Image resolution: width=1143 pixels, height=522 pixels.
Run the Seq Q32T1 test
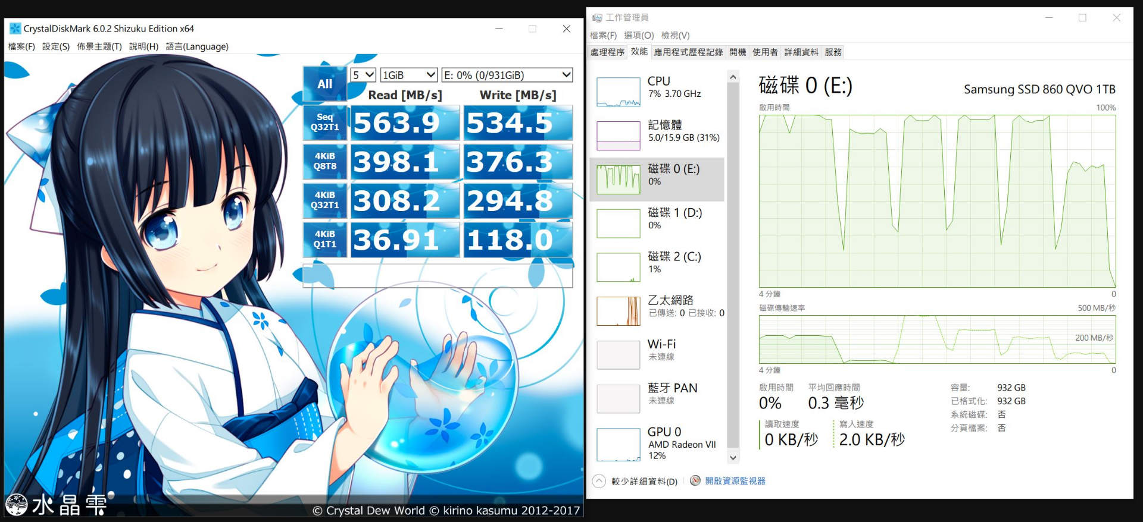(324, 122)
